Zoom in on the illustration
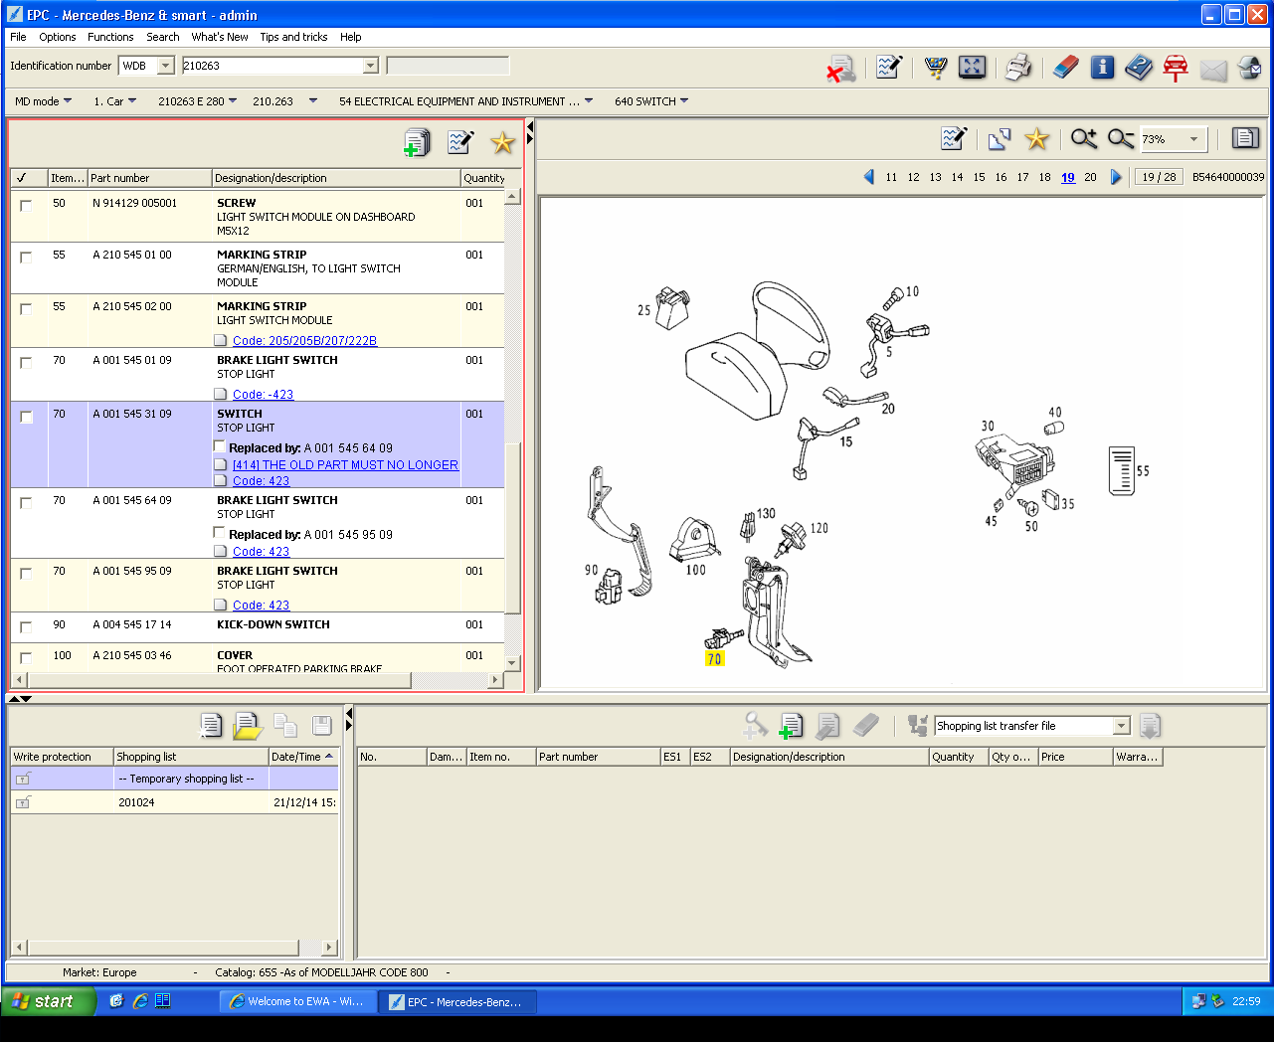 (x=1084, y=139)
